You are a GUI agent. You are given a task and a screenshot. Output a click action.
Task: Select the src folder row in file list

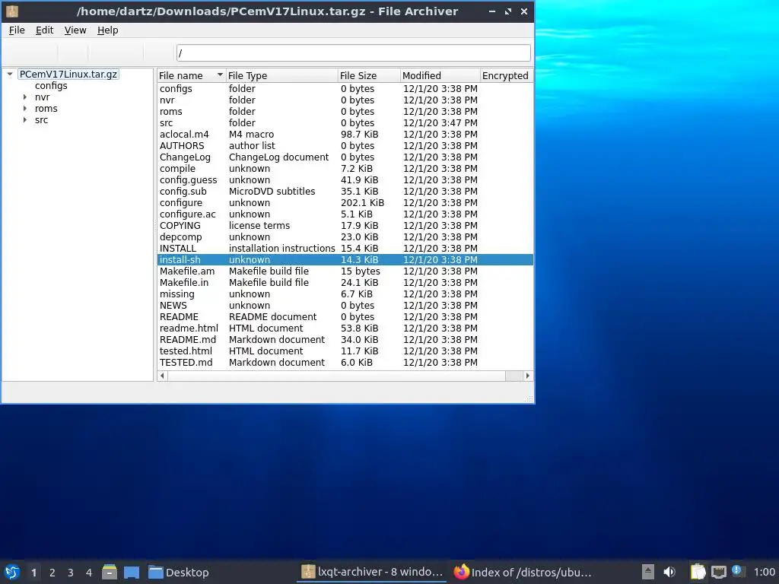tap(345, 122)
